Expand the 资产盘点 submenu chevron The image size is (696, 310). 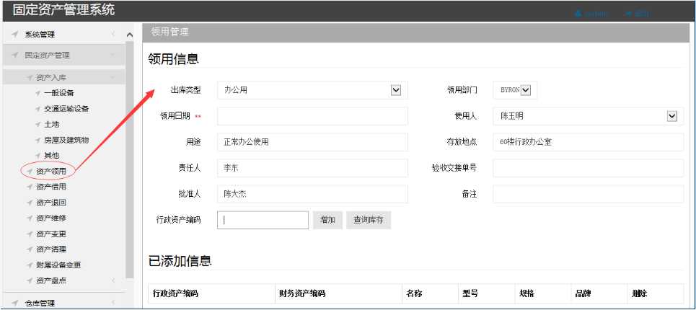pos(113,280)
